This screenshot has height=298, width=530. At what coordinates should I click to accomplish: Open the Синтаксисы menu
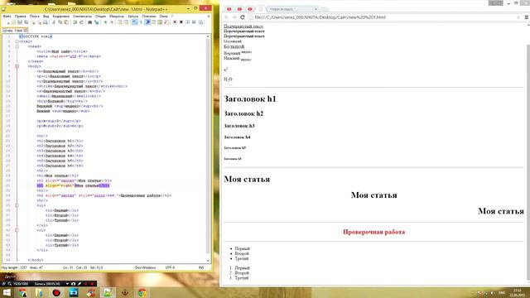coord(83,17)
